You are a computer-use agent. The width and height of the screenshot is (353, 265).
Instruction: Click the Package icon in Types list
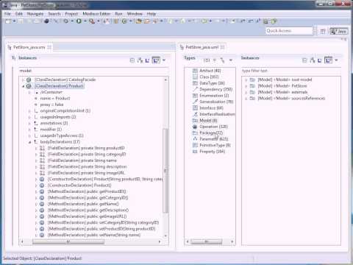pyautogui.click(x=195, y=132)
